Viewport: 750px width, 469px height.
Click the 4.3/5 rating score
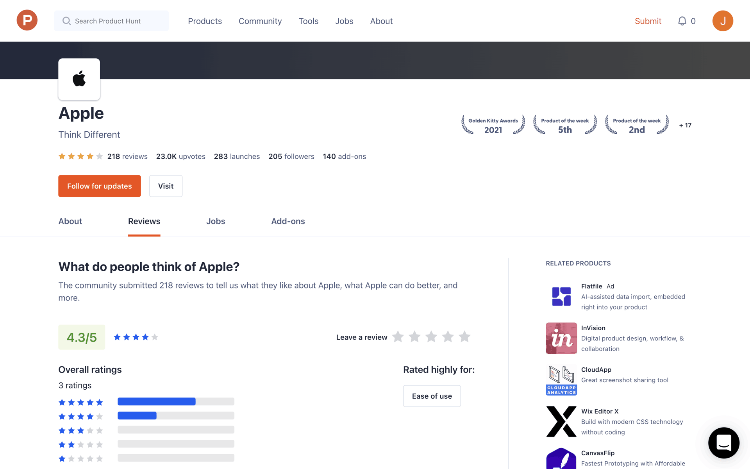[x=82, y=337]
